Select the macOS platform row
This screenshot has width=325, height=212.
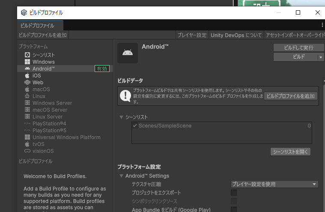(65, 89)
